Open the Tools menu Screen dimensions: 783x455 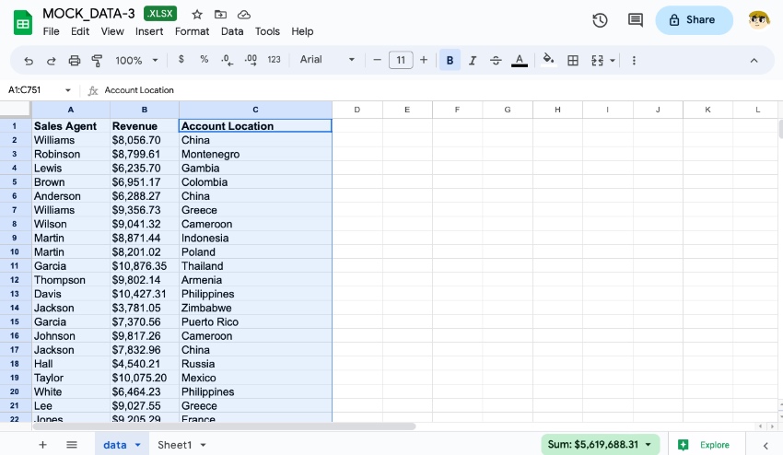(x=267, y=31)
